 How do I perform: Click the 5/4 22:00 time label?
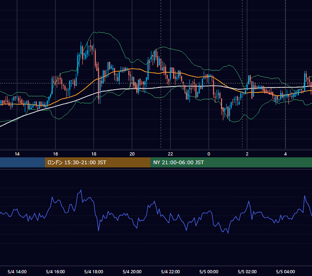pyautogui.click(x=170, y=271)
